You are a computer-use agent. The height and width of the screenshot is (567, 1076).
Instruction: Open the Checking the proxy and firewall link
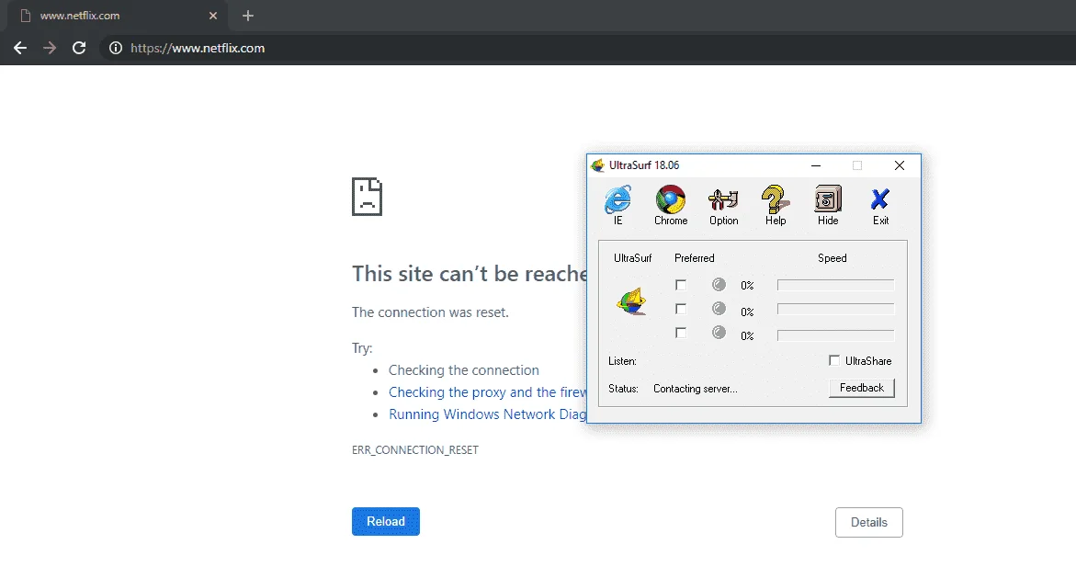(487, 392)
